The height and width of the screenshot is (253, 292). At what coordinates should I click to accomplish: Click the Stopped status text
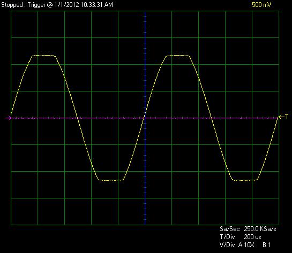click(12, 5)
